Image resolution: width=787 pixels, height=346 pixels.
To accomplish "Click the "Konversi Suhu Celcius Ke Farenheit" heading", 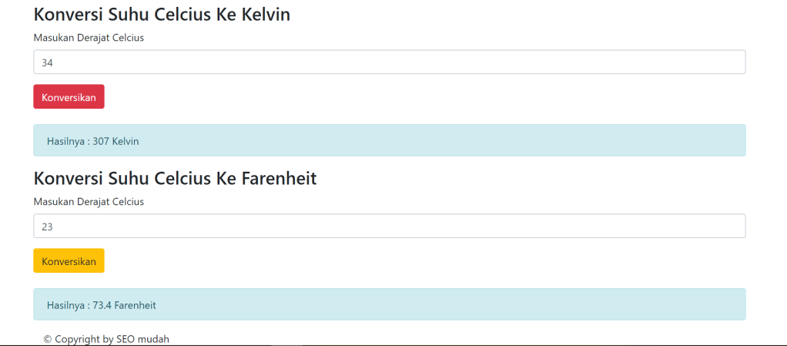I will [x=175, y=179].
